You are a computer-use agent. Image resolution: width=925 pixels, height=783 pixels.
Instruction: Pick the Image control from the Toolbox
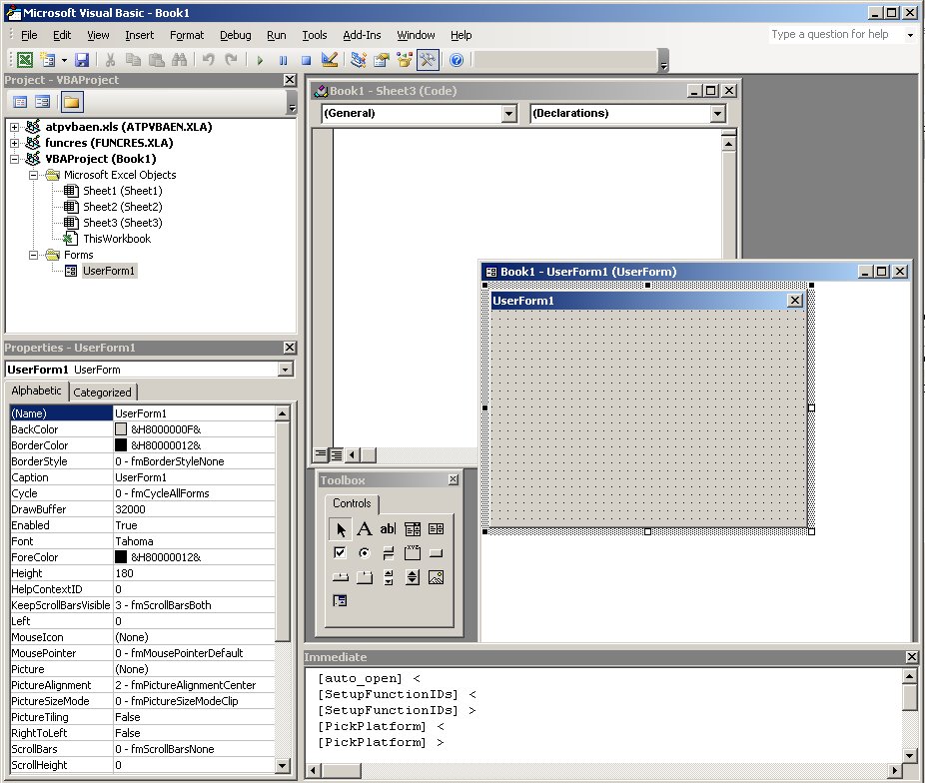point(437,577)
